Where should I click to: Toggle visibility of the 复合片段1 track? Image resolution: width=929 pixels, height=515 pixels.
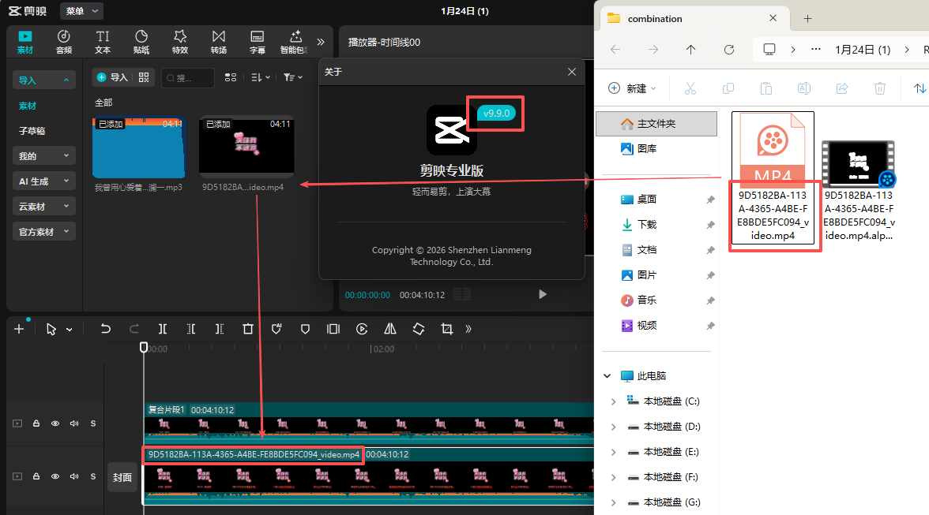click(55, 424)
